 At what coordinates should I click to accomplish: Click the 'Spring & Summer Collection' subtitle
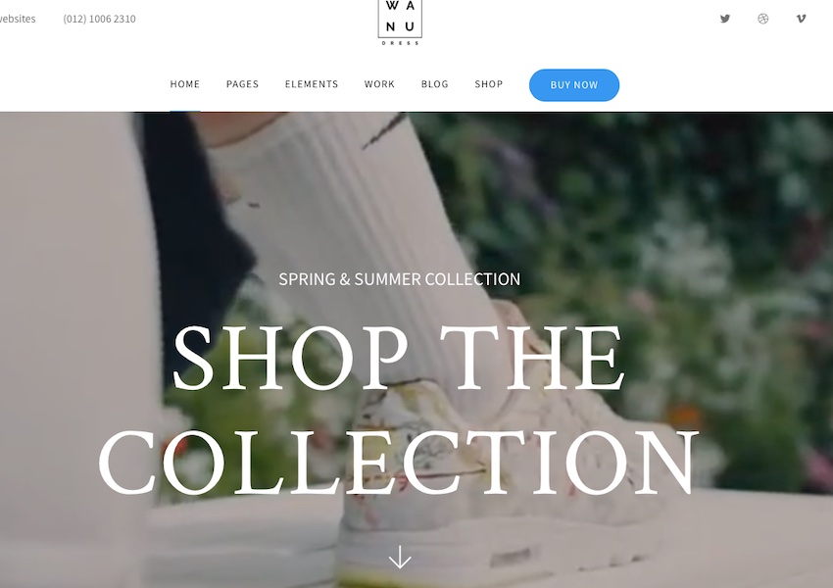pyautogui.click(x=400, y=279)
